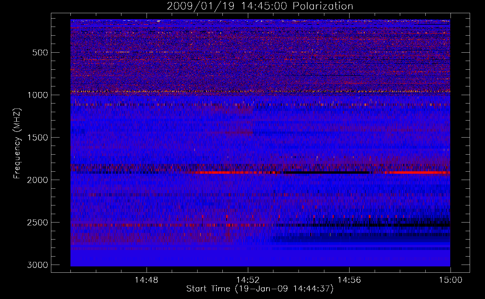This screenshot has width=485, height=299.
Task: Click the plot title '2009/01/19 14:45:00 Polarization'
Action: point(260,6)
